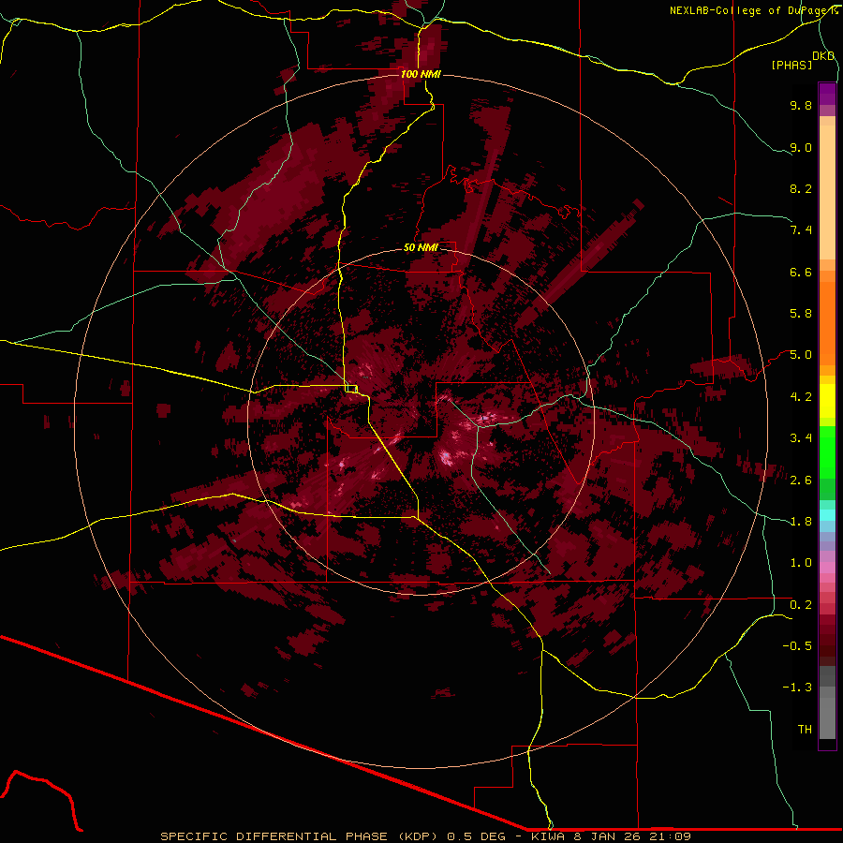
Task: Click the 1.8 legend value
Action: coord(801,522)
